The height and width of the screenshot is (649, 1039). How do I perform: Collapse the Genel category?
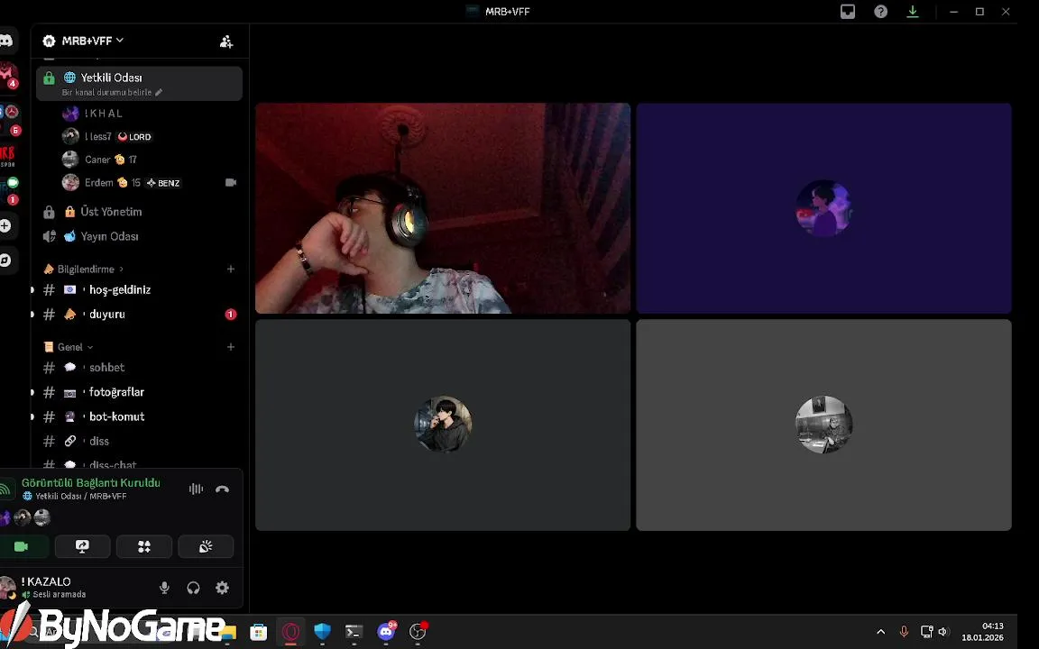(x=69, y=347)
